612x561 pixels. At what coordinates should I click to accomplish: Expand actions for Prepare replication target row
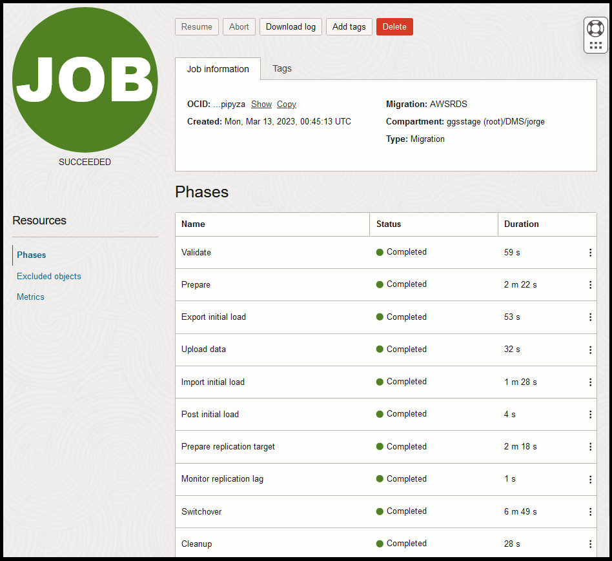590,447
